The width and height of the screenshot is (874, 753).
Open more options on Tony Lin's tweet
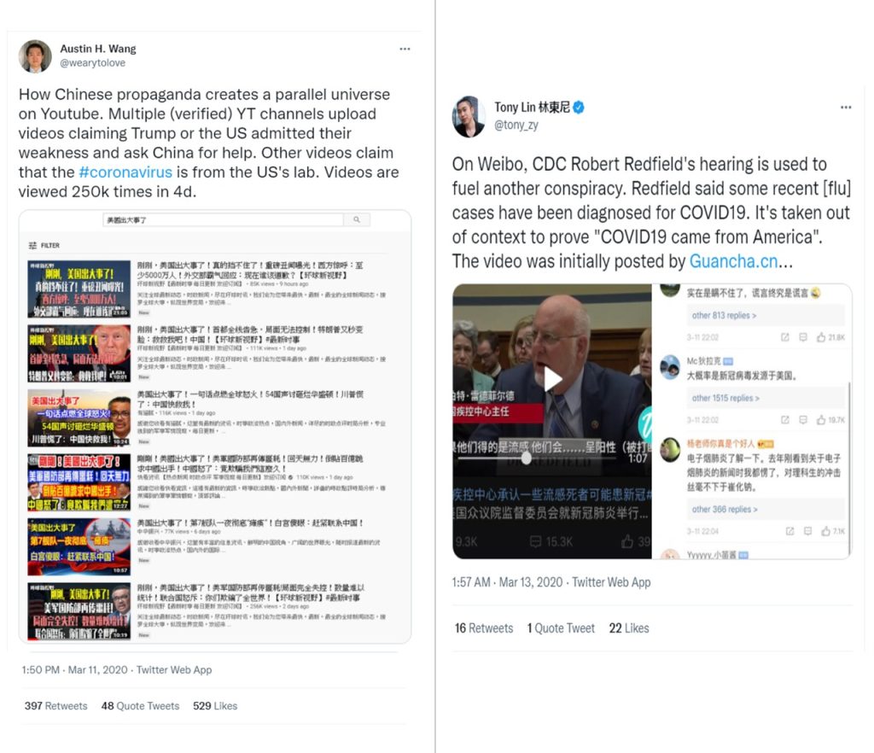coord(846,107)
